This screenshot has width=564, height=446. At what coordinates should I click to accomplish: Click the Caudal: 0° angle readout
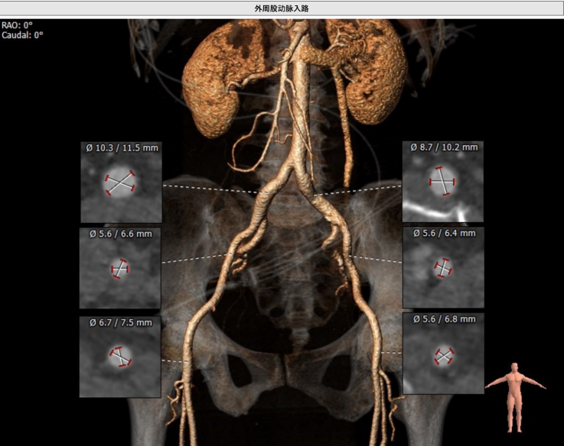[x=23, y=35]
